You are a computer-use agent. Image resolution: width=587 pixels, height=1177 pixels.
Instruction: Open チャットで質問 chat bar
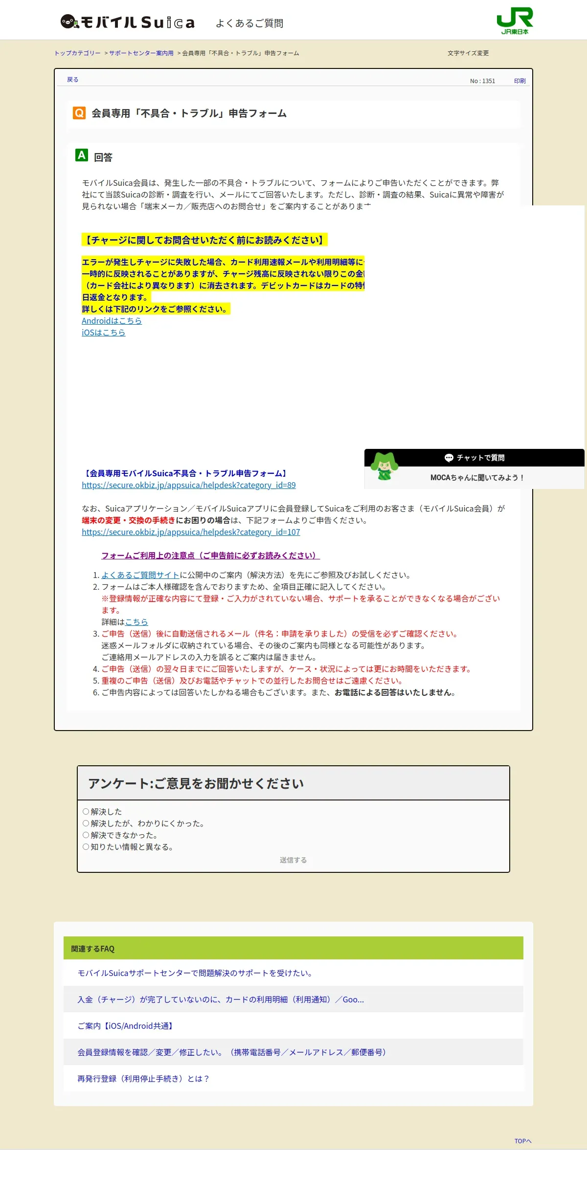point(474,458)
